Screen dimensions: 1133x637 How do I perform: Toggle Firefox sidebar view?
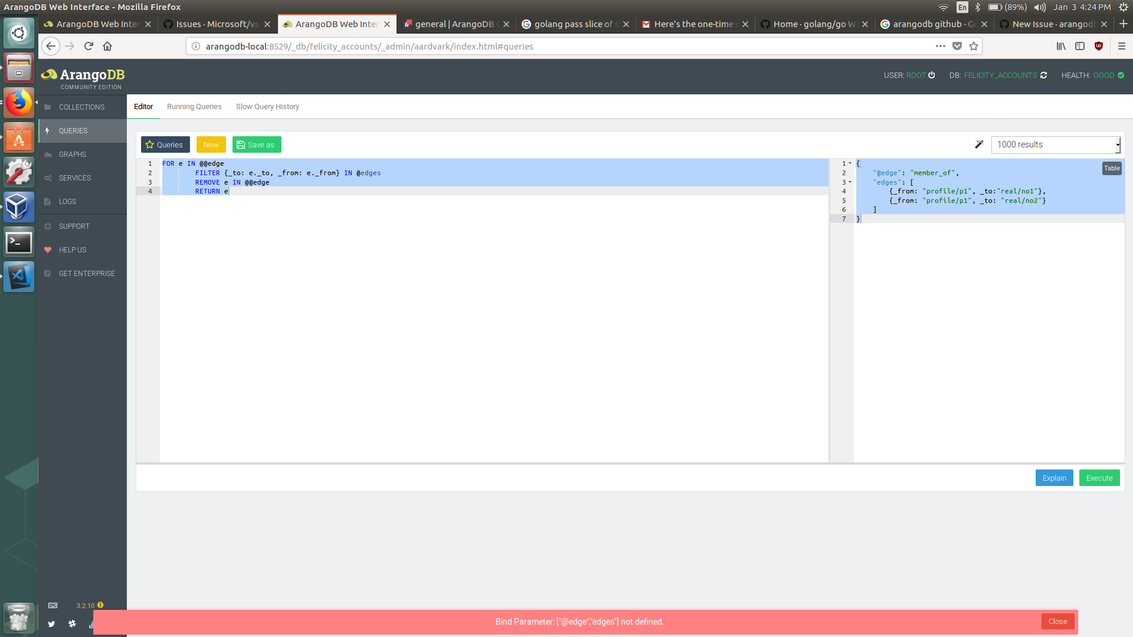[1080, 46]
